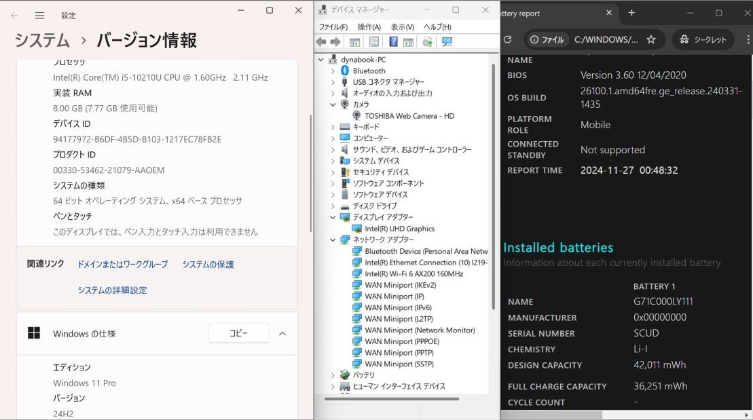
Task: Click システム breadcrumb in Settings
Action: (42, 40)
